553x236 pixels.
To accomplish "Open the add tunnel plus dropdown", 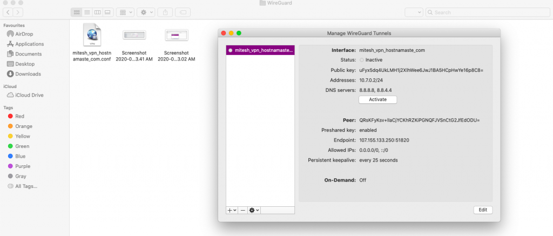I will click(x=232, y=210).
